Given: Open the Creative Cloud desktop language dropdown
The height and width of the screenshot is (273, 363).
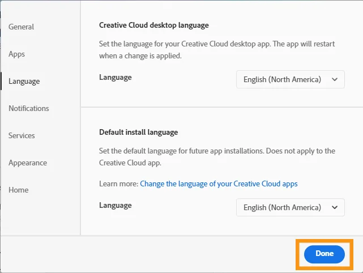Looking at the screenshot, I should click(x=289, y=79).
